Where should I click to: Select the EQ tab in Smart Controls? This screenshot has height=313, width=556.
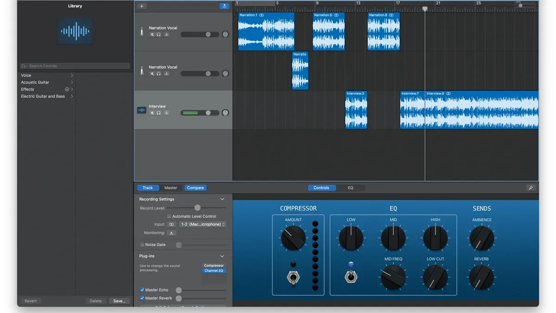pos(351,188)
